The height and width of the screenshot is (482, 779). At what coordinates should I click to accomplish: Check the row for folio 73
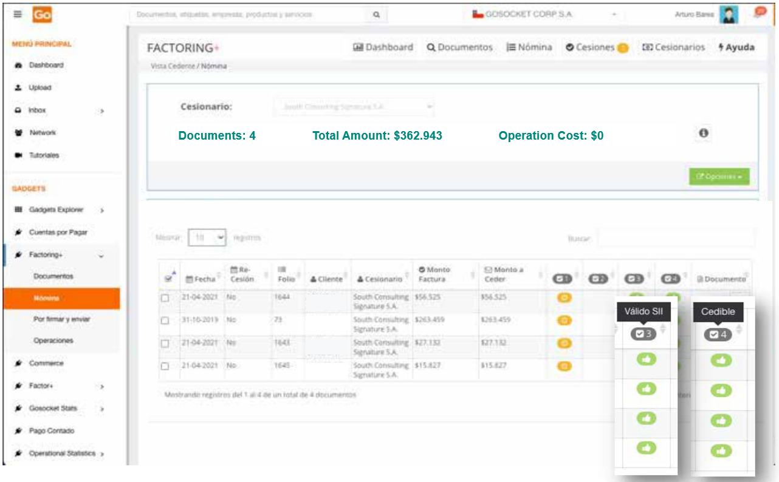pos(165,320)
